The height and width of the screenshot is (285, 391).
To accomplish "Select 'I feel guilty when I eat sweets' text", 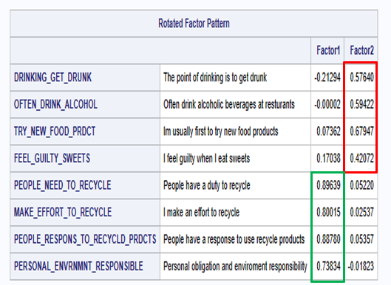I will click(206, 159).
